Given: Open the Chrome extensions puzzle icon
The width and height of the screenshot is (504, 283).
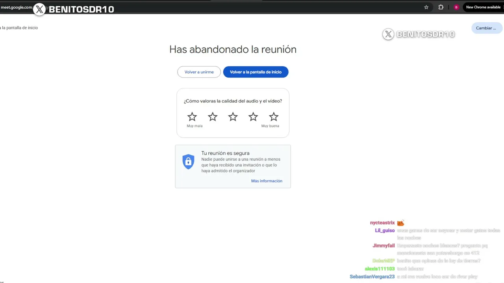Looking at the screenshot, I should (441, 7).
